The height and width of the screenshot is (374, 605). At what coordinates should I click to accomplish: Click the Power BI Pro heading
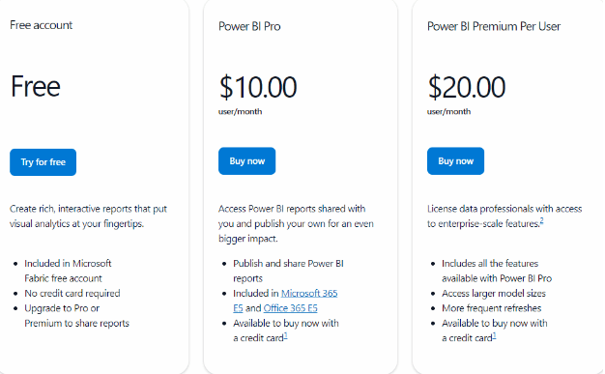[x=249, y=26]
